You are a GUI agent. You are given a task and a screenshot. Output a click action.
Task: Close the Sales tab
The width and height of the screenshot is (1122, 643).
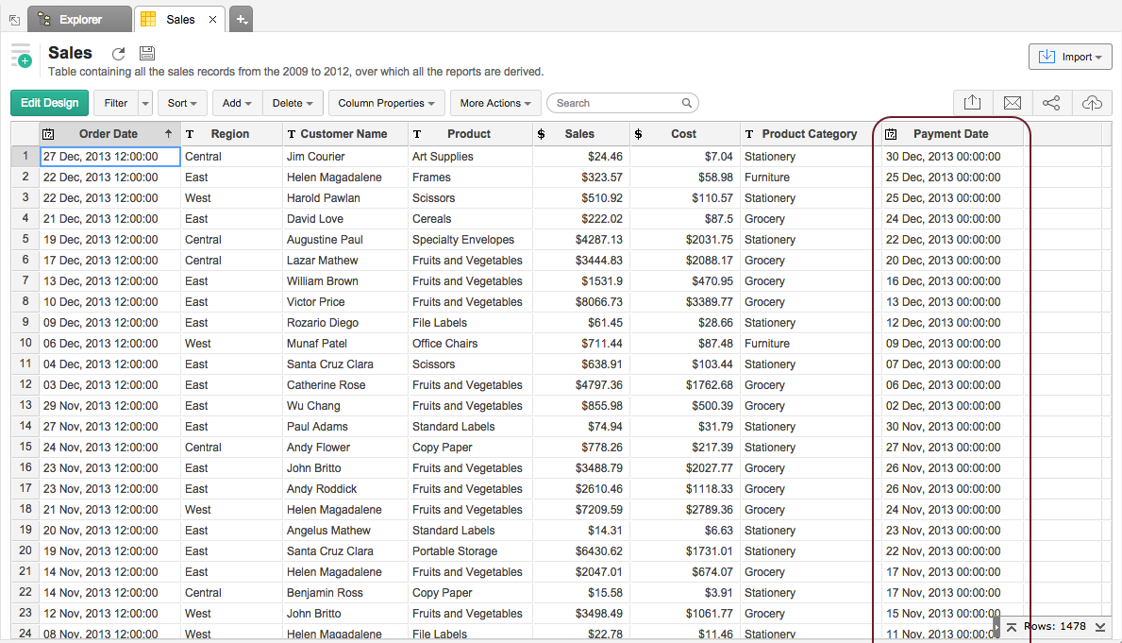pyautogui.click(x=212, y=19)
